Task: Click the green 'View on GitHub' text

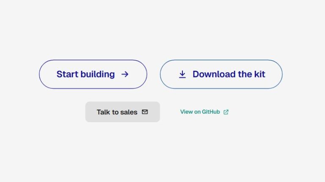Action: pos(200,112)
